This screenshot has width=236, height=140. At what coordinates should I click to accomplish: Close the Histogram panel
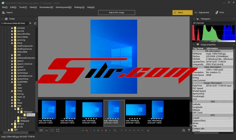coord(233,18)
